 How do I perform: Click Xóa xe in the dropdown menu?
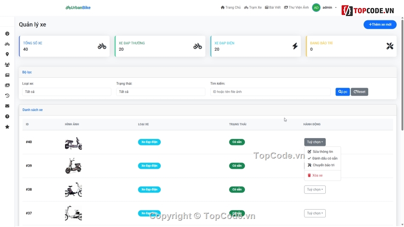317,175
